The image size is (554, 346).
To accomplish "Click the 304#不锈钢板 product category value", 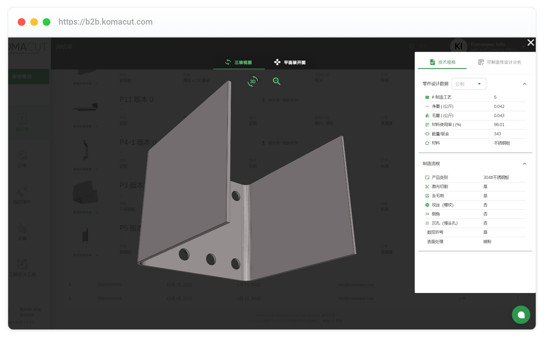I will pos(496,177).
